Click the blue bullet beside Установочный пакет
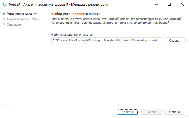Viewport: 189px width, 118px height. [x=4, y=13]
